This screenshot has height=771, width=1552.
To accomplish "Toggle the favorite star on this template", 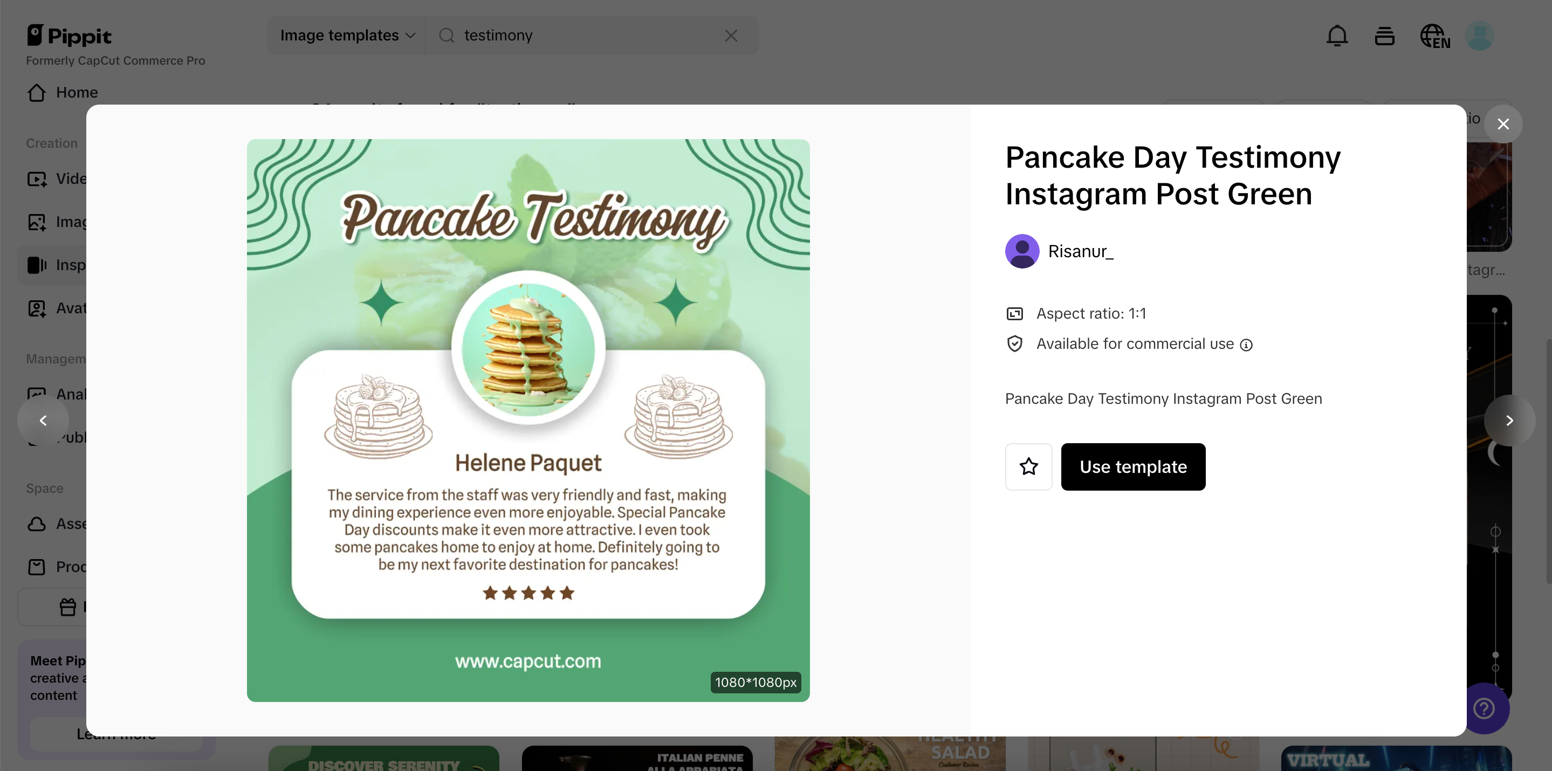I will (x=1028, y=467).
